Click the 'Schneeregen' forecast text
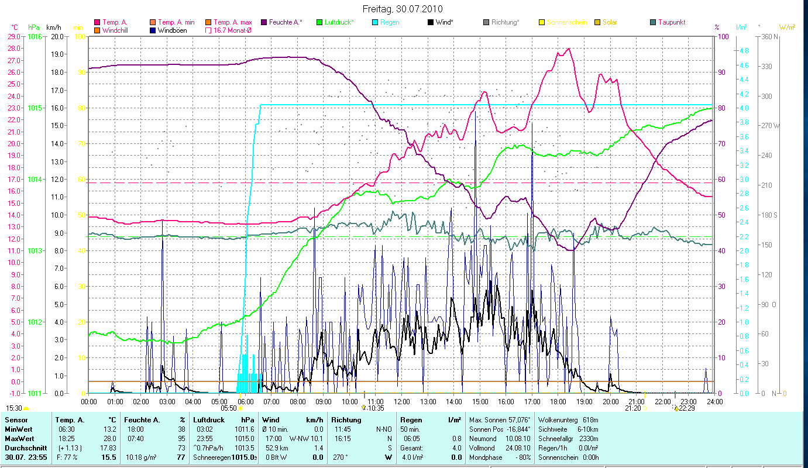808x468 pixels. click(212, 457)
